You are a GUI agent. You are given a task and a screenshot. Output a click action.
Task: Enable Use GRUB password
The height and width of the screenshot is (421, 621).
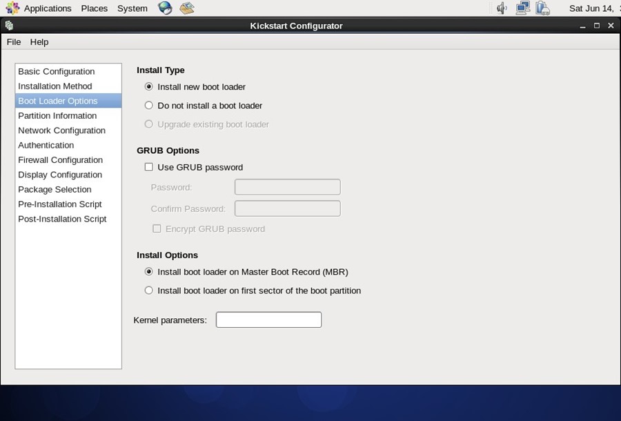point(148,166)
